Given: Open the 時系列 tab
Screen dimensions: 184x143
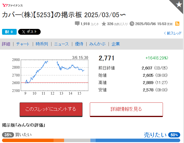Looking at the screenshot, I should coord(42,44).
